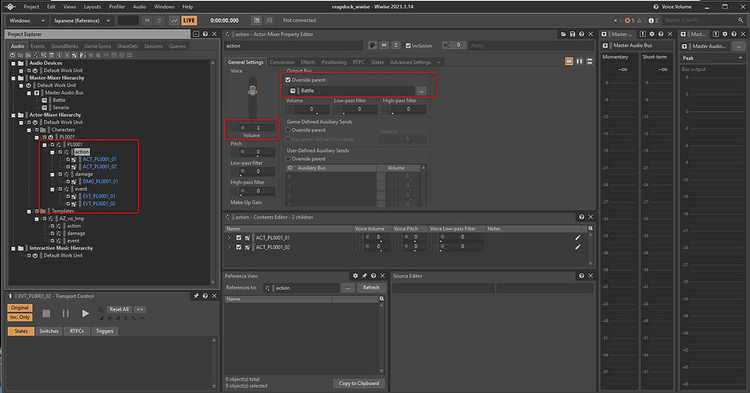The width and height of the screenshot is (750, 393).
Task: Collapse the Characters folder node
Action: pyautogui.click(x=29, y=129)
